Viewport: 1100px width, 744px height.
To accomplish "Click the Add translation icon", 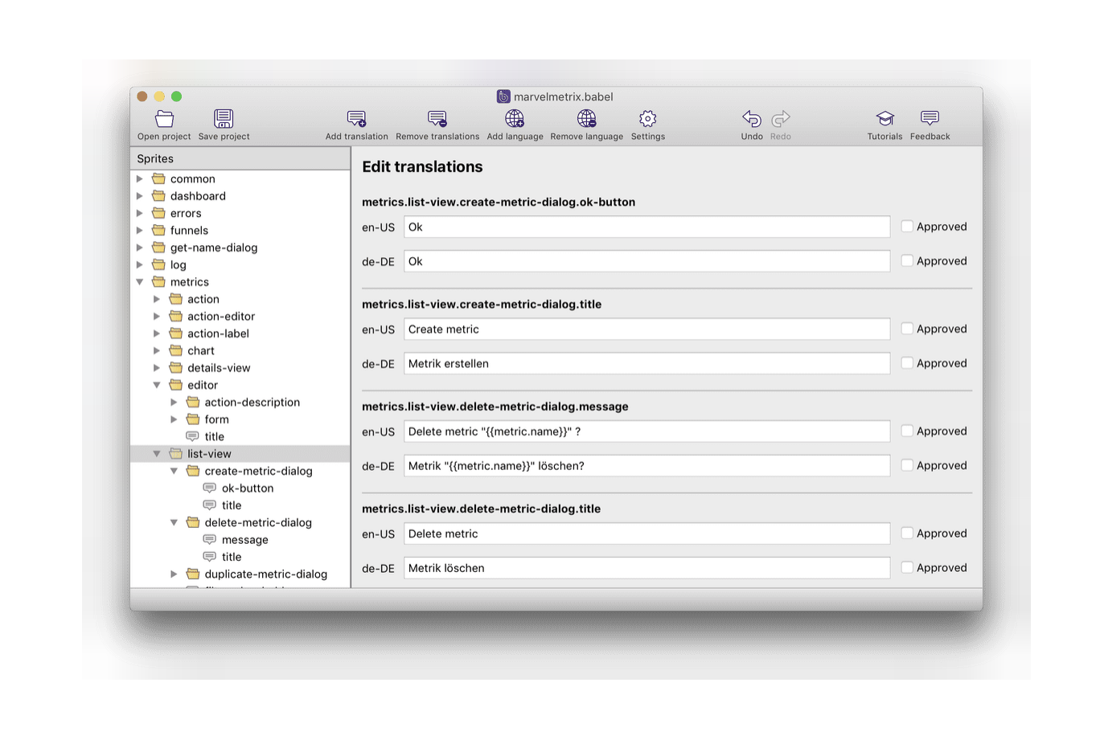I will click(356, 119).
